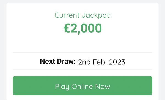Screen dimensions: 165x100
Task: Click the €2,000 jackpot amount
Action: coord(82,28)
